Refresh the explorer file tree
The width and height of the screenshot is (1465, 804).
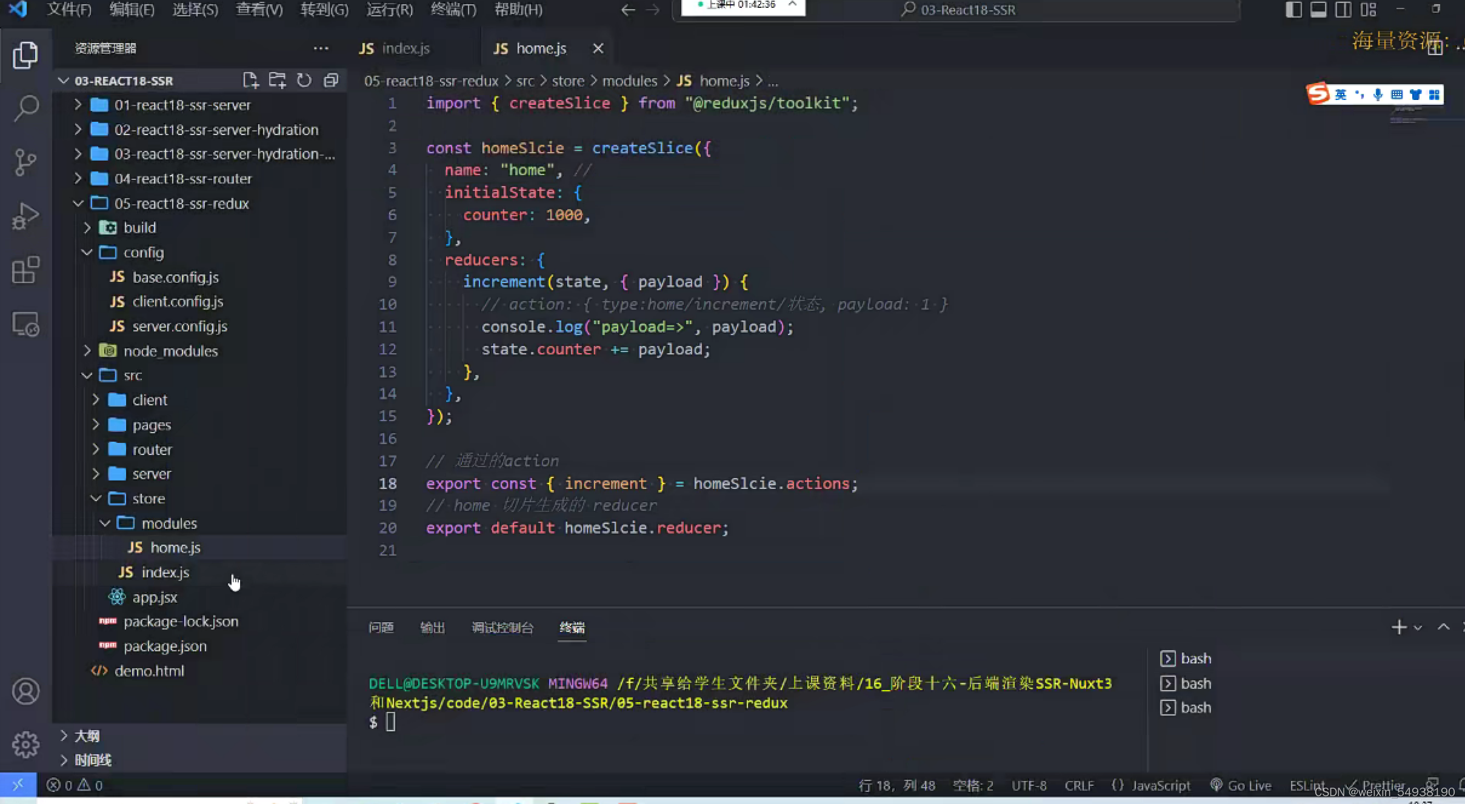click(304, 81)
